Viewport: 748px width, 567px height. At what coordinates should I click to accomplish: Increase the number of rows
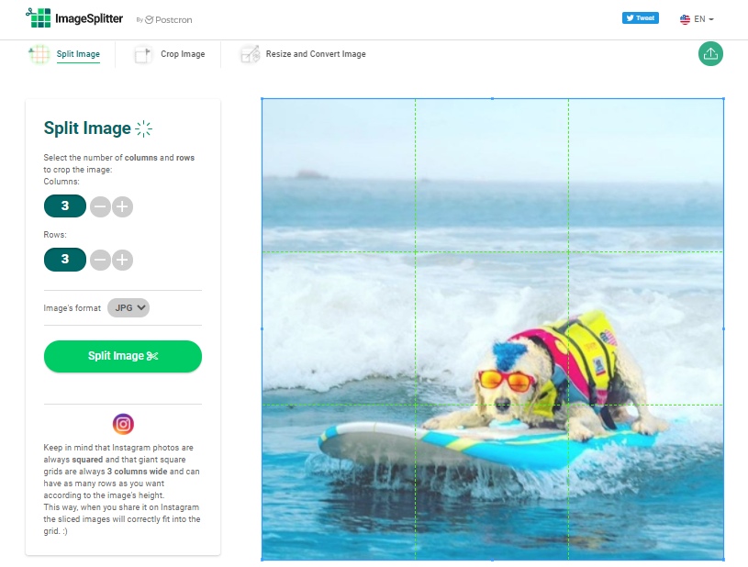(122, 261)
